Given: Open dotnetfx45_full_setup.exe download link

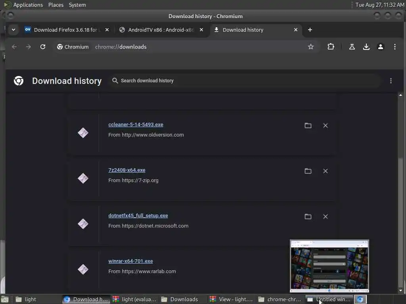Looking at the screenshot, I should 138,216.
